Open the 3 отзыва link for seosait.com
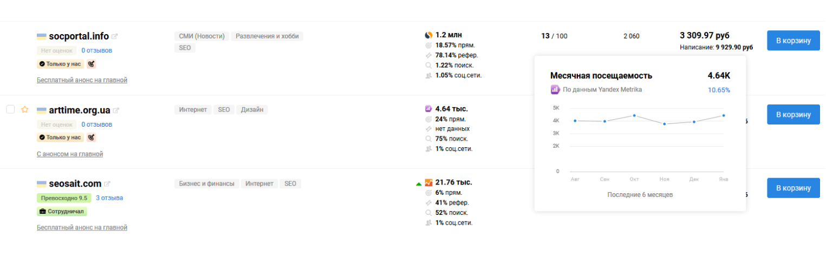 click(109, 198)
